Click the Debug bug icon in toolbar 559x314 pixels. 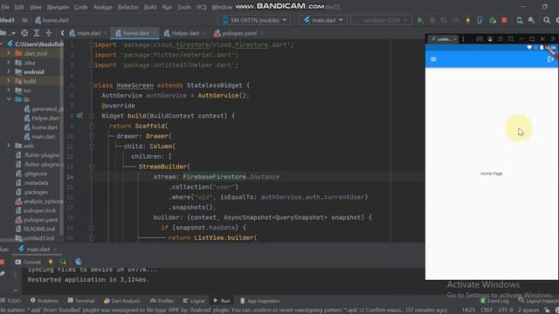coord(432,20)
